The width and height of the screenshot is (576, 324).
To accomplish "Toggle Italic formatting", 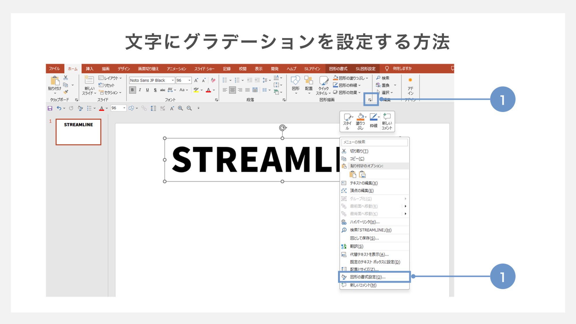I will 140,90.
